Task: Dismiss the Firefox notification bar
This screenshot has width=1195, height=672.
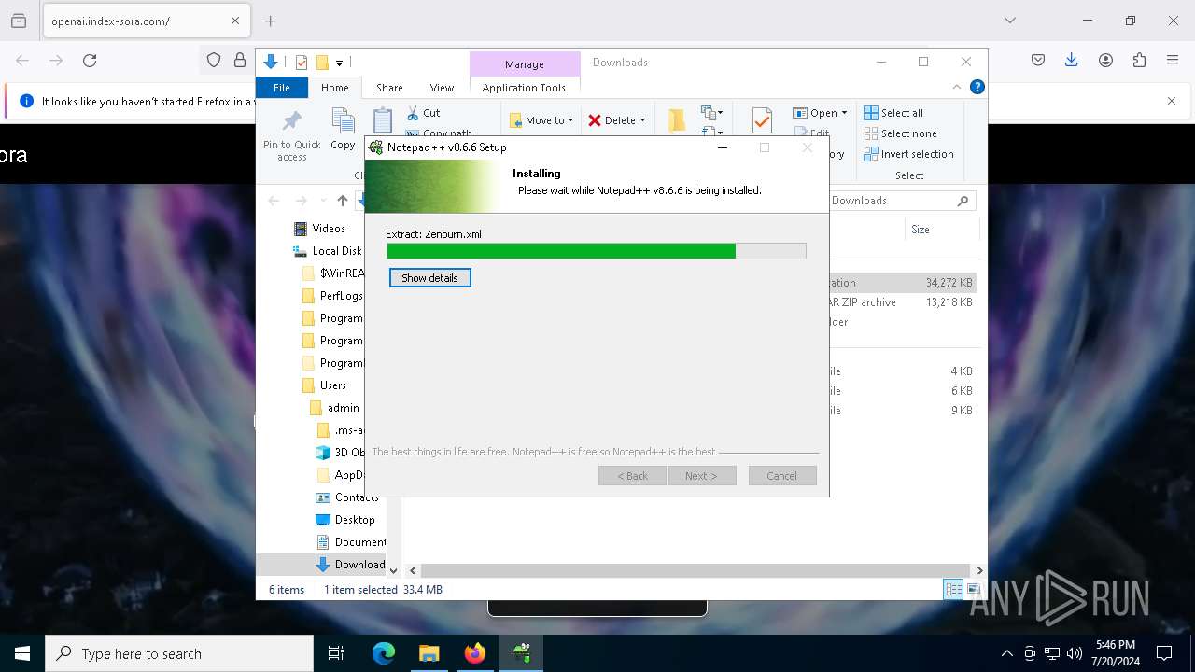Action: (1172, 101)
